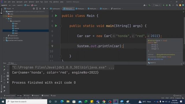Viewport: 185px width, 104px height.
Task: Click the run gutter icon beside class Main
Action: pyautogui.click(x=56, y=16)
